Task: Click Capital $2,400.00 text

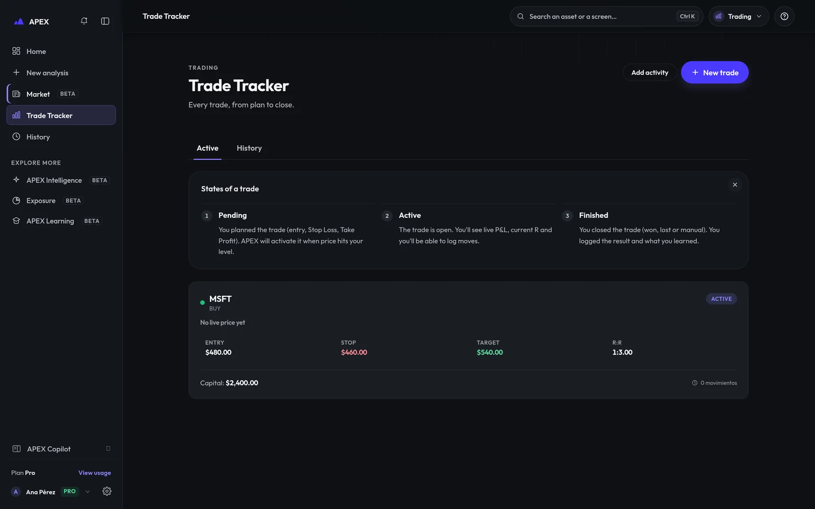Action: 229,383
